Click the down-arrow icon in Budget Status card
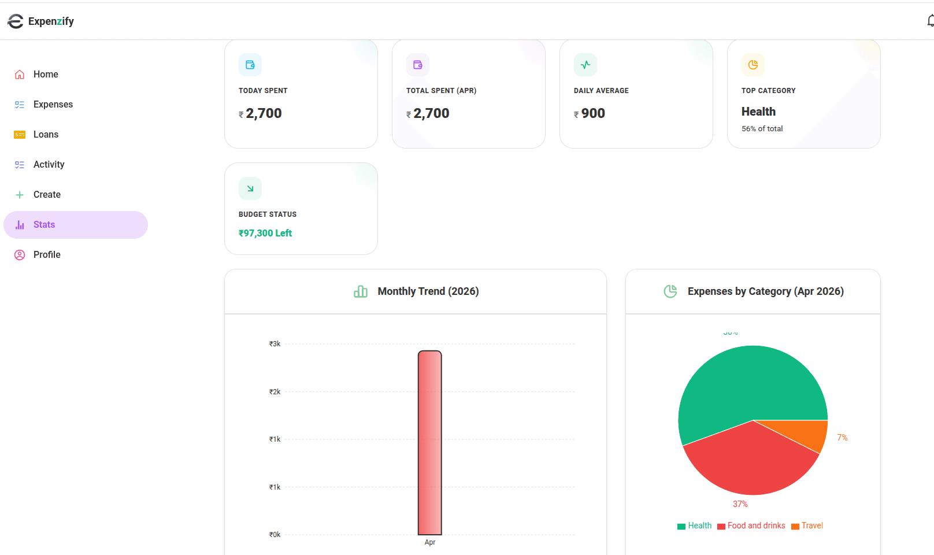The height and width of the screenshot is (555, 934). click(x=250, y=188)
